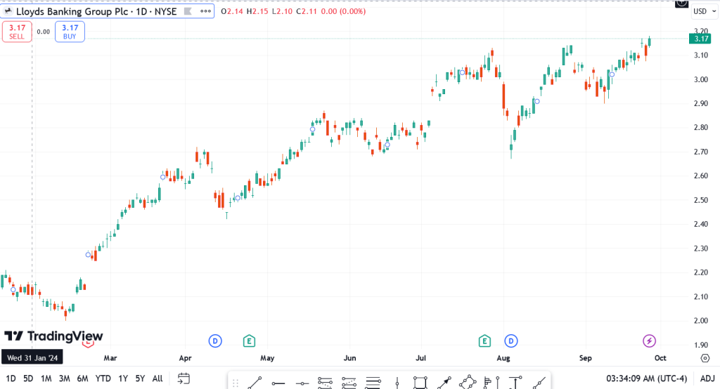720x389 pixels.
Task: Click the earnings marker before May
Action: (x=249, y=341)
